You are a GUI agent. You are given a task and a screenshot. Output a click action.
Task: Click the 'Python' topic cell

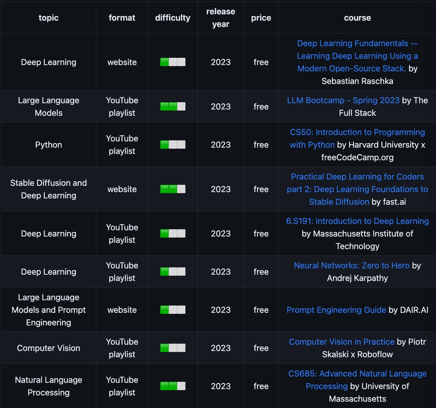click(x=49, y=145)
